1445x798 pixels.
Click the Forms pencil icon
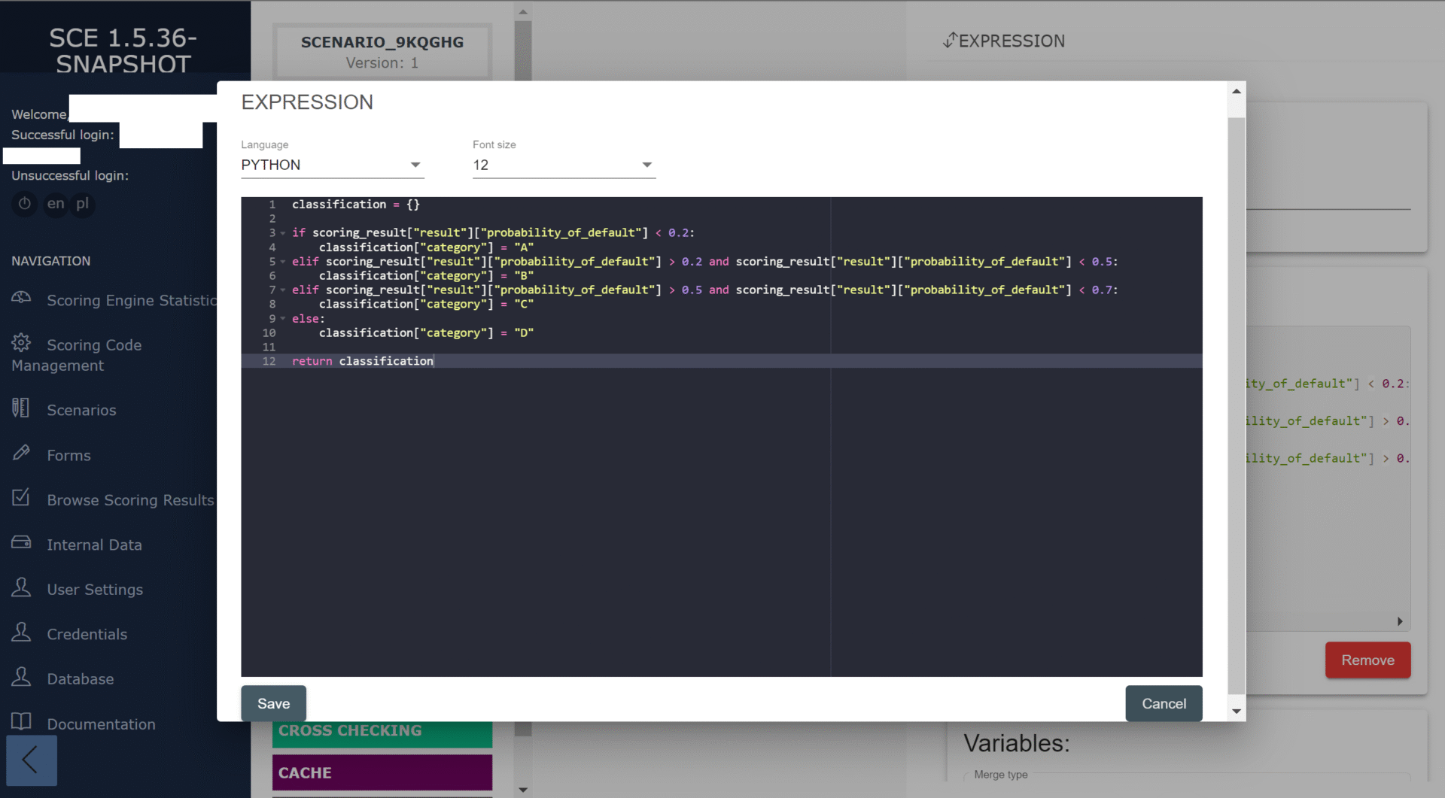pyautogui.click(x=21, y=453)
